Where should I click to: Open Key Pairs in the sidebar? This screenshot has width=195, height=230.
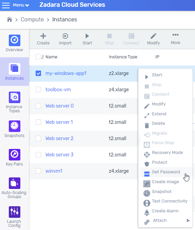point(14,157)
